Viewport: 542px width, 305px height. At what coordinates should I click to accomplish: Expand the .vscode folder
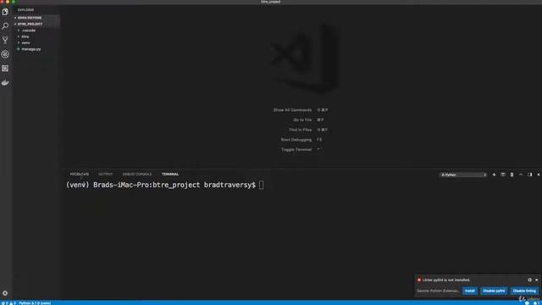[x=36, y=30]
